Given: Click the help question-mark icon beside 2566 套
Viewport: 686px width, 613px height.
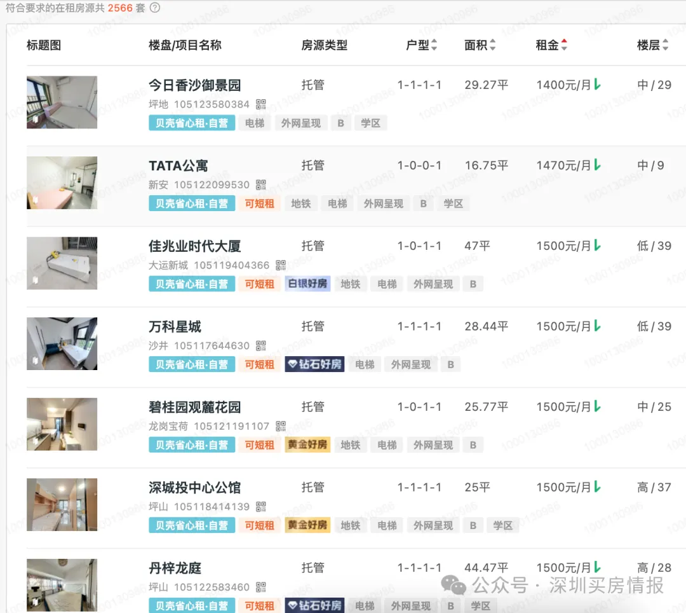Looking at the screenshot, I should point(155,8).
